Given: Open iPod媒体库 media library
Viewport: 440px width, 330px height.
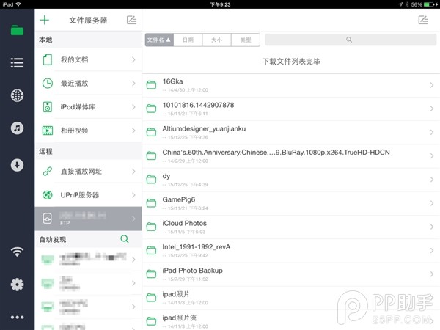Looking at the screenshot, I should coord(89,106).
